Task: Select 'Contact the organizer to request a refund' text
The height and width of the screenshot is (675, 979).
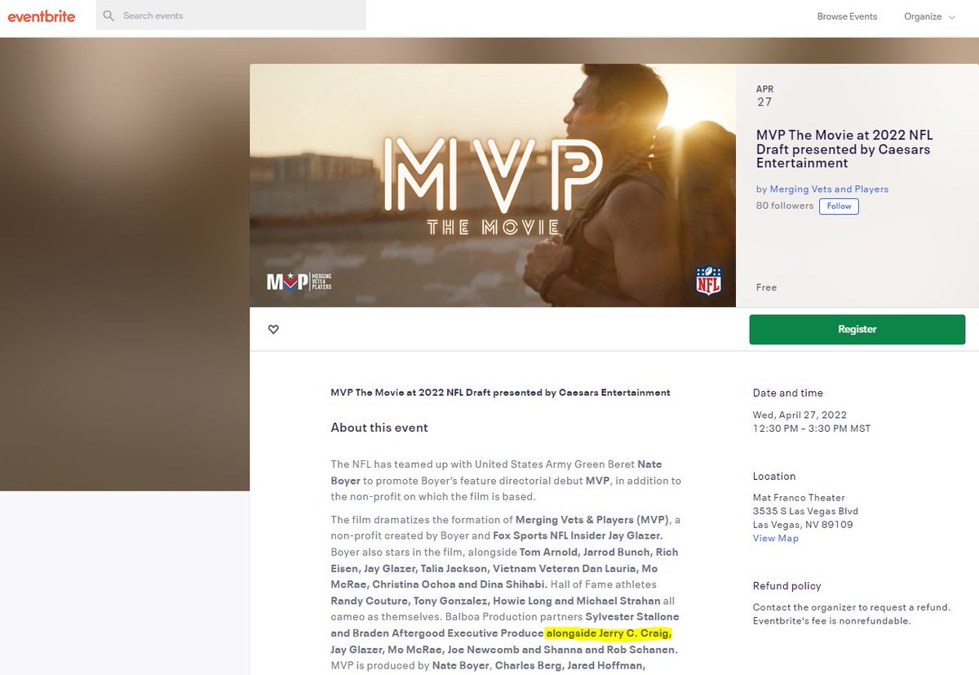Action: [852, 607]
